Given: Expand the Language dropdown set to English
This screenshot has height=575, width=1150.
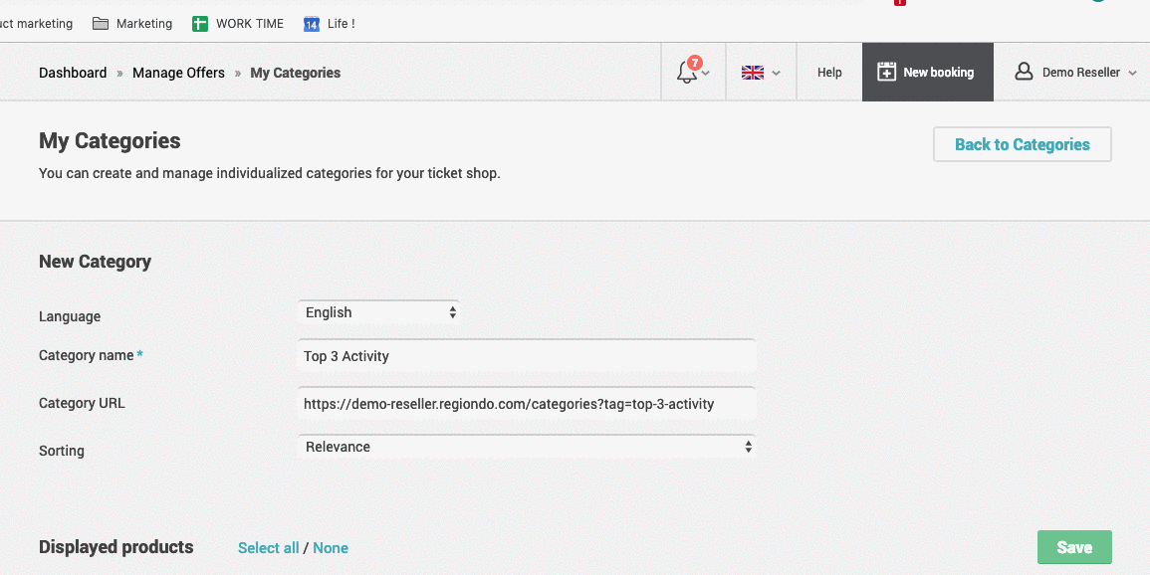Looking at the screenshot, I should (378, 312).
